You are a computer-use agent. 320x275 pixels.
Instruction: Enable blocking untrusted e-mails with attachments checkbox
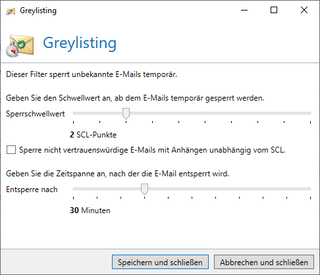click(11, 150)
